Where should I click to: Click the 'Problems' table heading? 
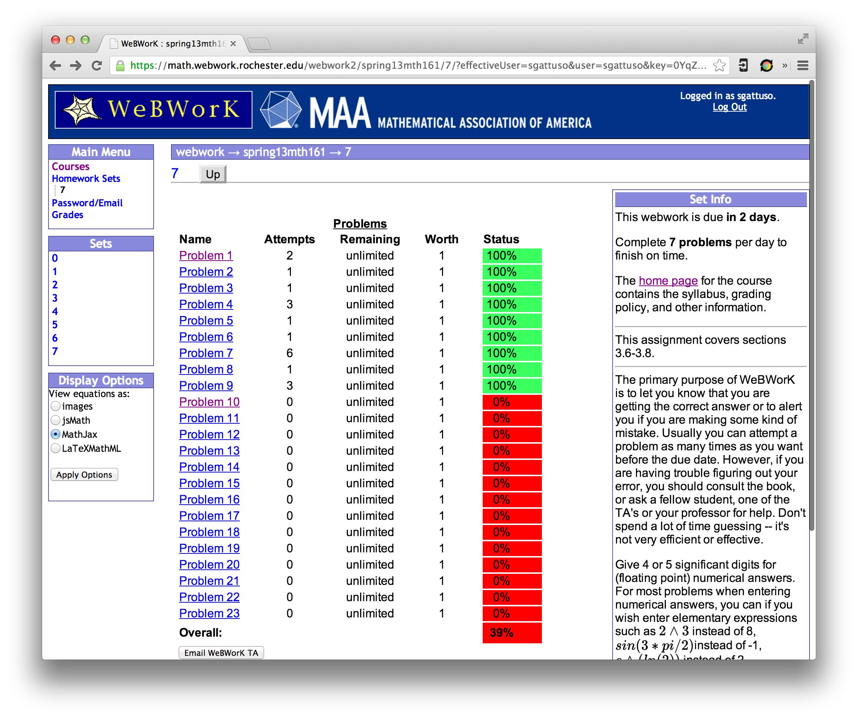tap(360, 224)
